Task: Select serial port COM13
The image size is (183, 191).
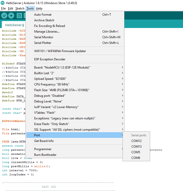Action: click(136, 147)
